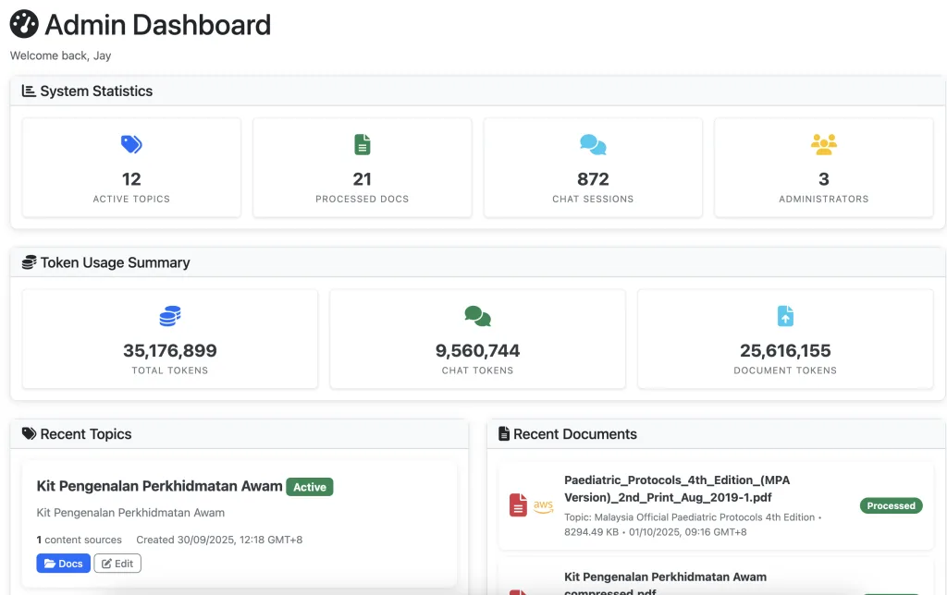Viewport: 947px width, 595px height.
Task: Click the file upload icon above Document Tokens
Action: click(x=785, y=316)
